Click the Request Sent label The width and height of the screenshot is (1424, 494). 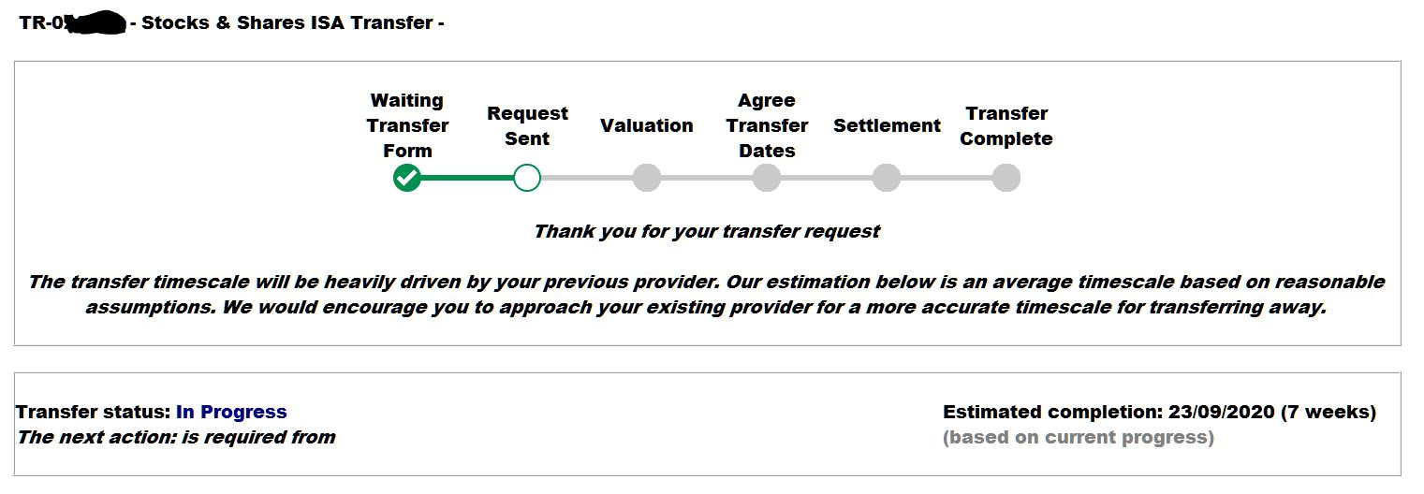click(527, 125)
